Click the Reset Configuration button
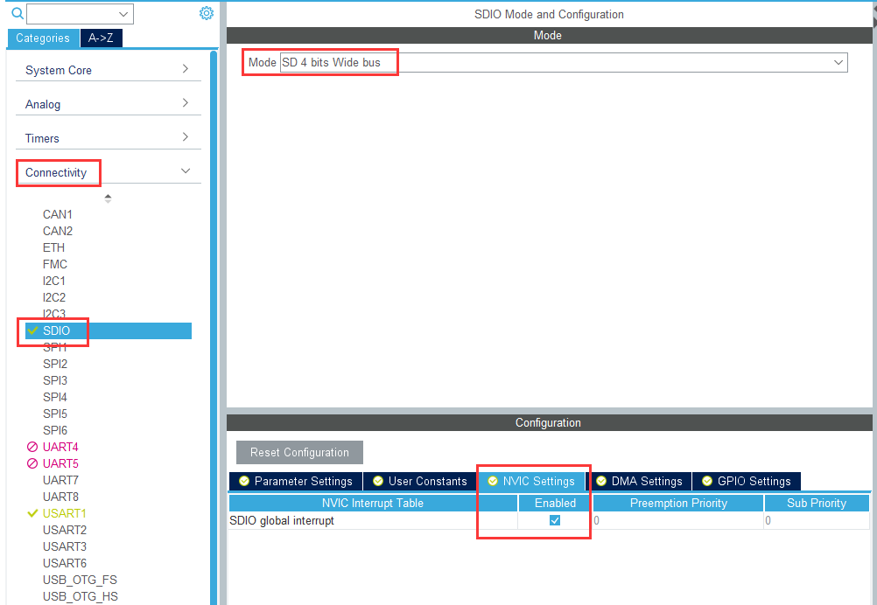Viewport: 877px width, 605px height. (x=299, y=453)
